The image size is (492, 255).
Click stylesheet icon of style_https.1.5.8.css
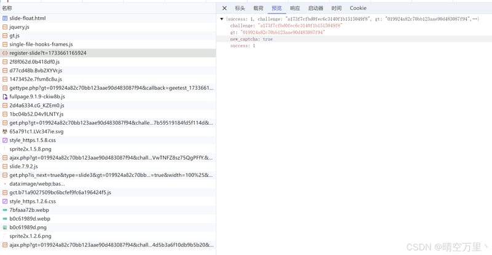click(x=5, y=140)
